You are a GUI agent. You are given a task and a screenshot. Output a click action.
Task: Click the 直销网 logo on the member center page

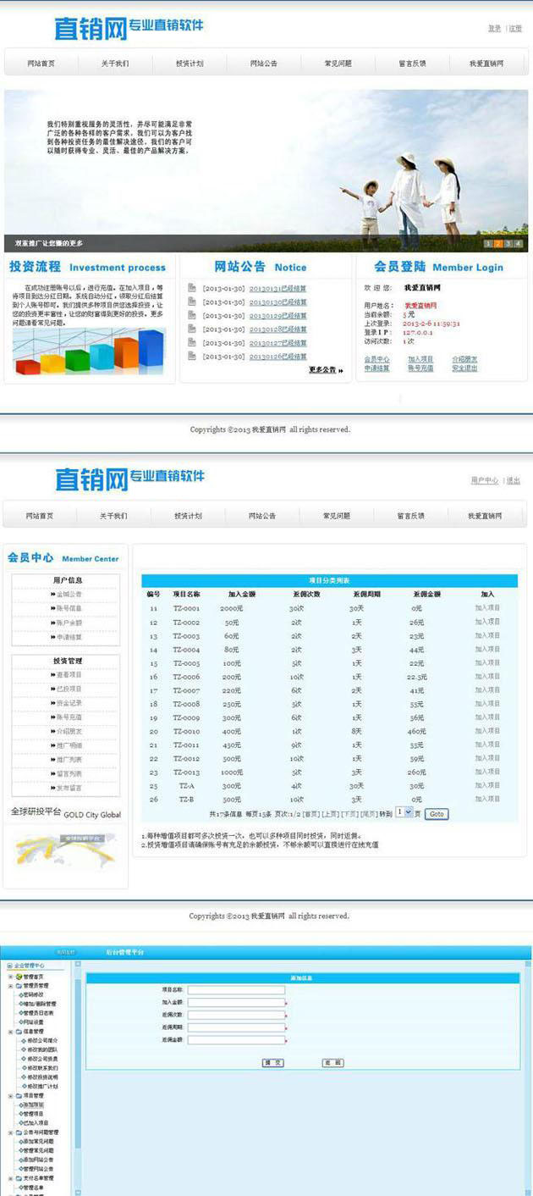[x=91, y=479]
